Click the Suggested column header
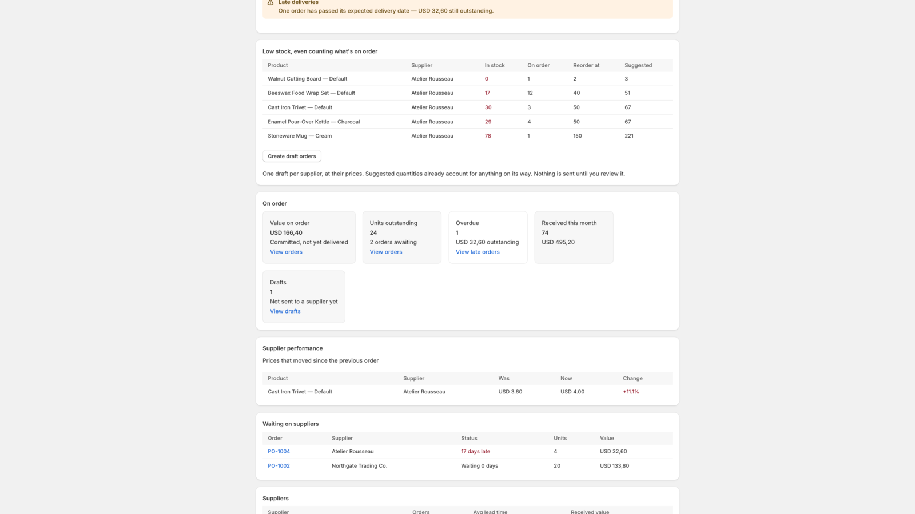915x514 pixels. click(638, 65)
